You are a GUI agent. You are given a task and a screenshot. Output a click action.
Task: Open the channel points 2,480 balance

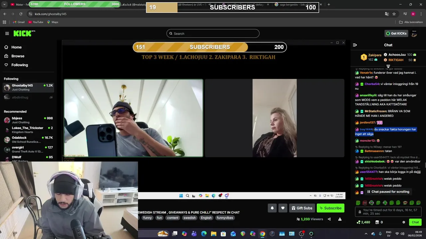[363, 222]
